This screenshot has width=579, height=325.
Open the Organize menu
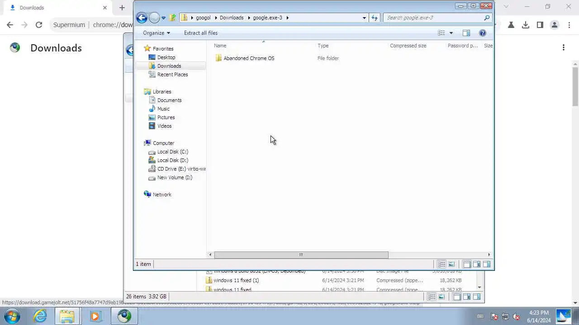point(157,33)
